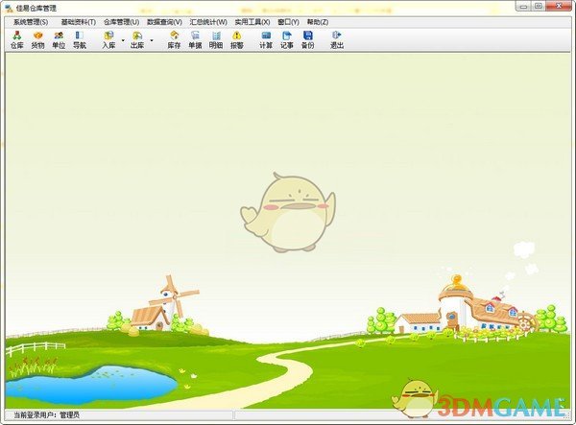The width and height of the screenshot is (576, 425).
Task: Click the 货物 goods toolbar icon
Action: [37, 40]
